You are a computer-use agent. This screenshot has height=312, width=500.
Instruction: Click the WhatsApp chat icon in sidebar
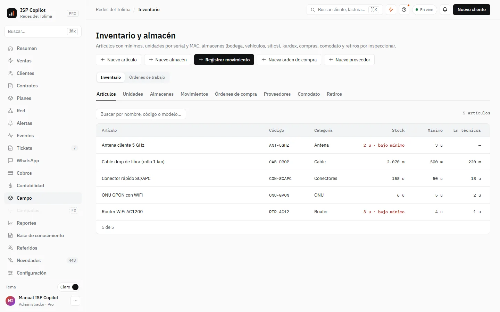pos(10,161)
